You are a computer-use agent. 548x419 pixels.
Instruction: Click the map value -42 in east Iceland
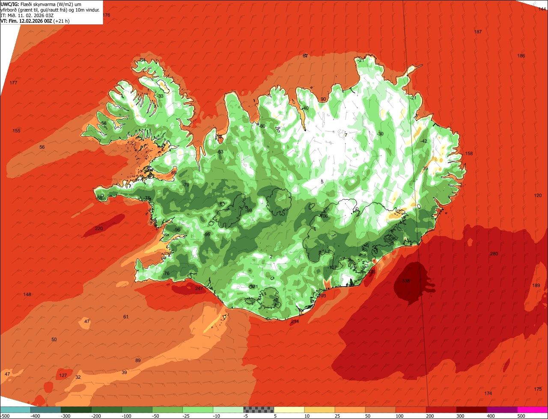[x=424, y=141]
